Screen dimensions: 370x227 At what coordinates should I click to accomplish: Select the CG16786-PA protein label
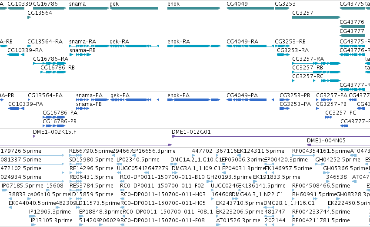[x=60, y=113]
